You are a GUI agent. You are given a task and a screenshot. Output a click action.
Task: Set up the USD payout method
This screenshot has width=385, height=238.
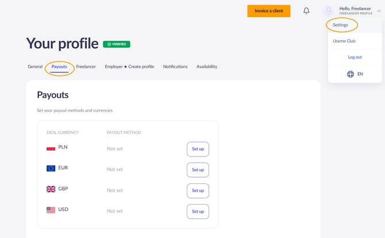point(198,211)
